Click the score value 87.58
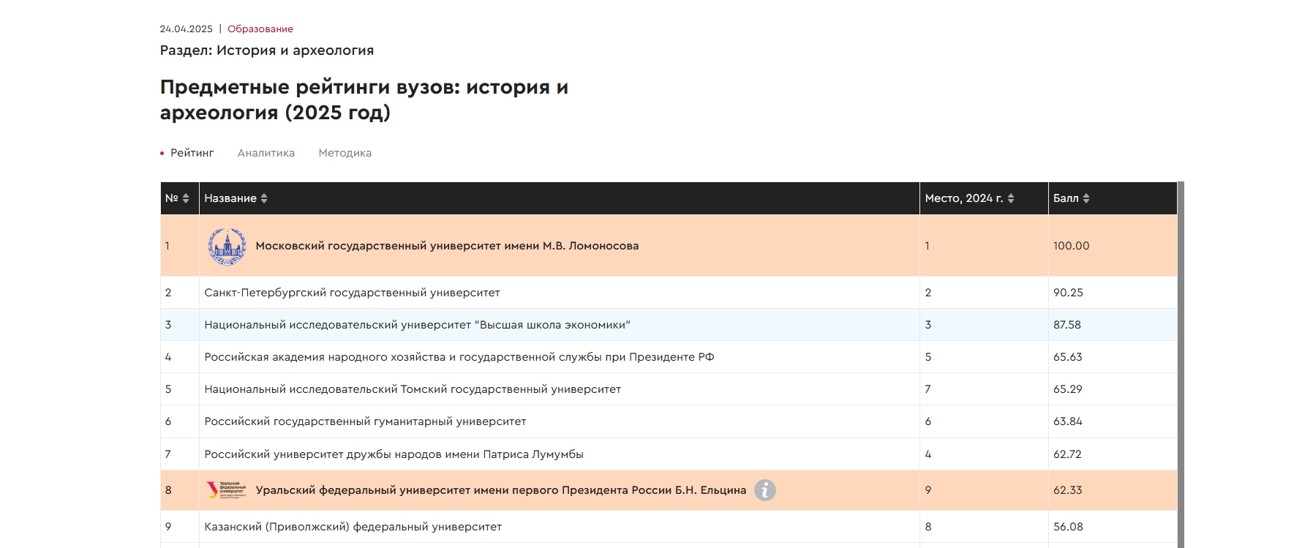The height and width of the screenshot is (548, 1313). tap(1066, 325)
